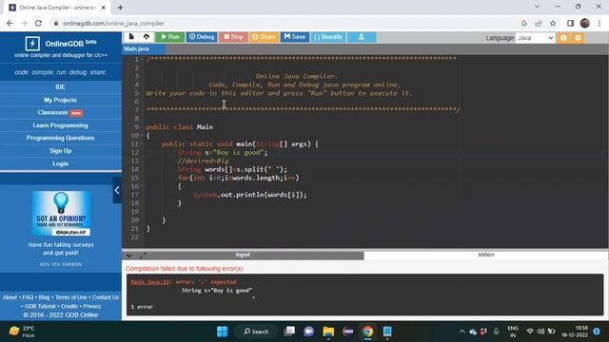Switch to the input tab in console
Image resolution: width=609 pixels, height=342 pixels.
click(243, 255)
